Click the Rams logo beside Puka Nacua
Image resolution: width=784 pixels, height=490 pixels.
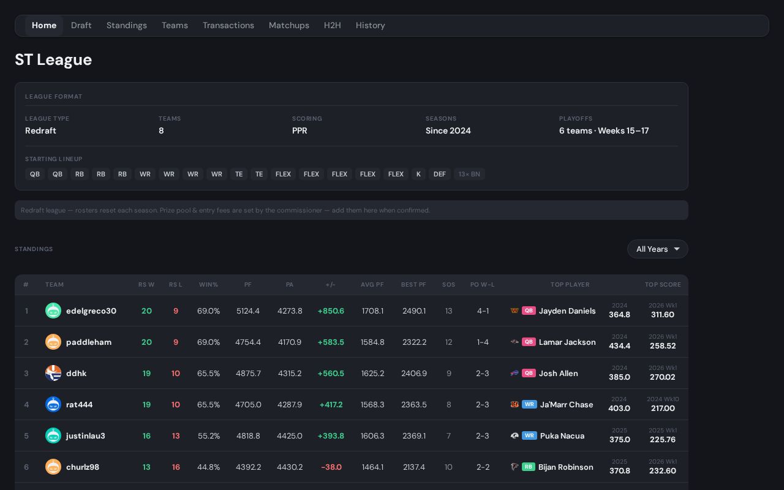pyautogui.click(x=514, y=435)
